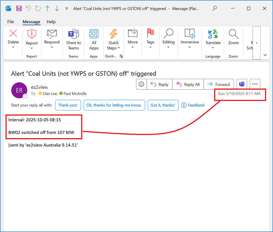The height and width of the screenshot is (232, 273).
Task: Click the Reply All button
Action: click(188, 85)
